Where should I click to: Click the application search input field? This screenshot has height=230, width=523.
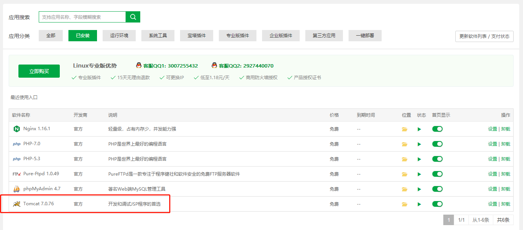[x=83, y=17]
